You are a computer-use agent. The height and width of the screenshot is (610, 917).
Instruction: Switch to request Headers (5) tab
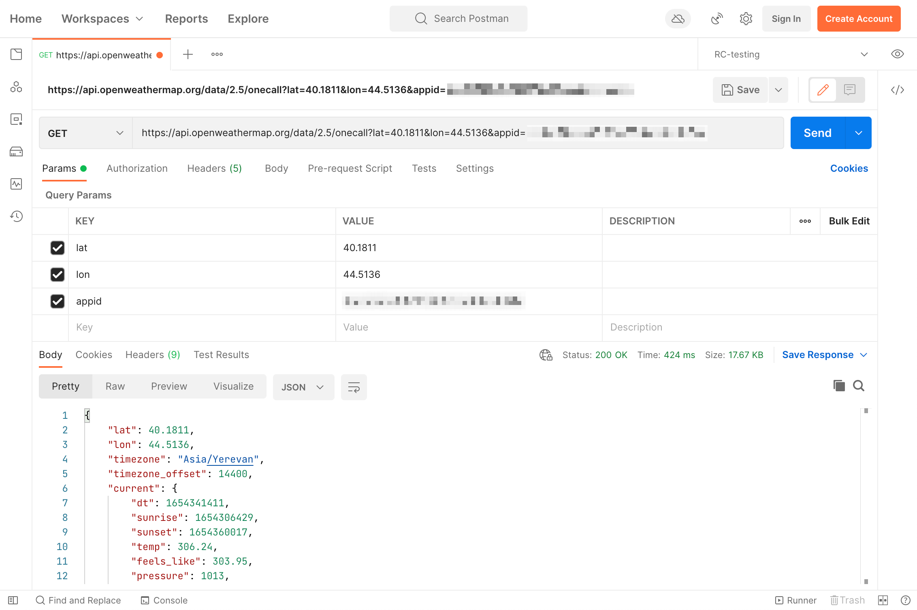[x=214, y=168]
